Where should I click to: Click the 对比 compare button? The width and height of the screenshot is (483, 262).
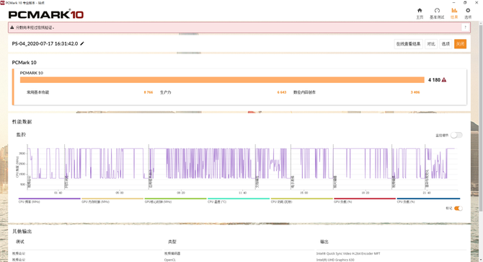coord(431,44)
